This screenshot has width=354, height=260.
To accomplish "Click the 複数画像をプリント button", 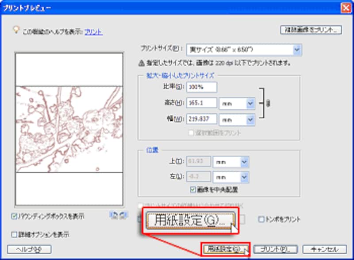I will 311,30.
